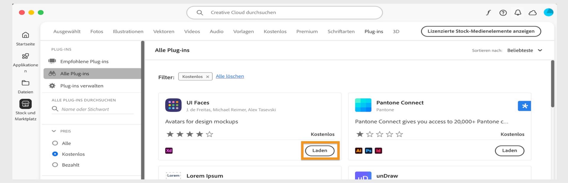Open the unDraw title

[x=387, y=176]
